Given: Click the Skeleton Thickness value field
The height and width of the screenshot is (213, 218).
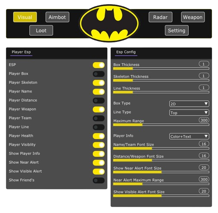Looking at the screenshot, I should [x=204, y=76].
